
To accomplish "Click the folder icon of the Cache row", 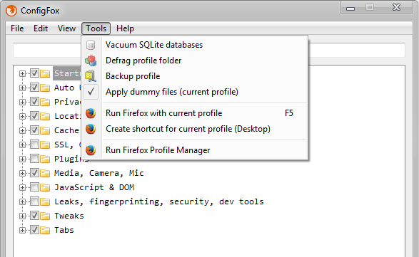I will [45, 130].
